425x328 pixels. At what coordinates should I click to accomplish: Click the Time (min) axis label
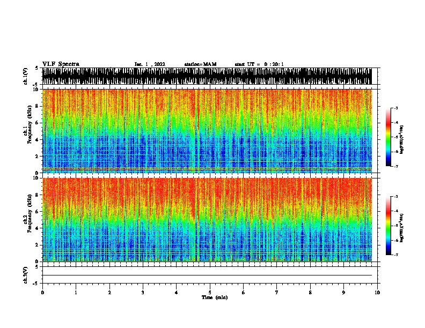(215, 297)
